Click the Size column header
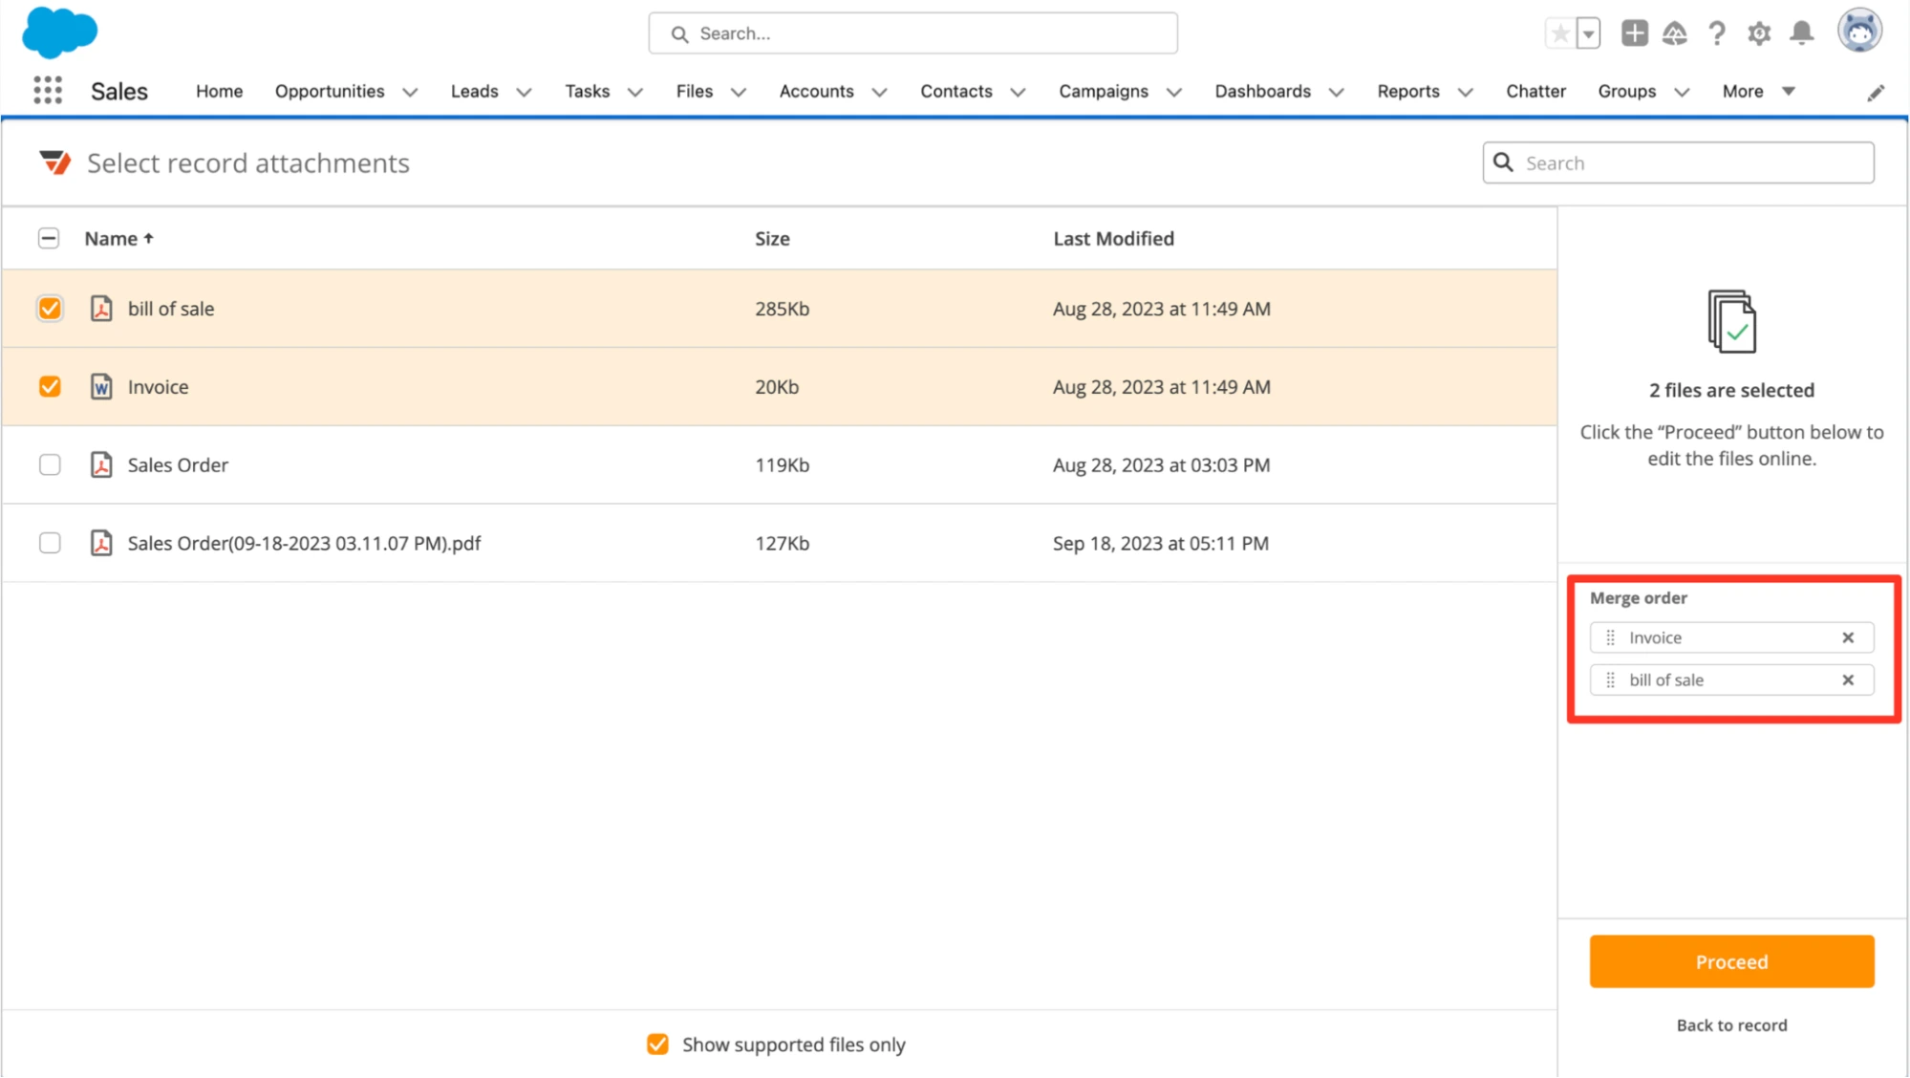This screenshot has width=1910, height=1078. (772, 238)
